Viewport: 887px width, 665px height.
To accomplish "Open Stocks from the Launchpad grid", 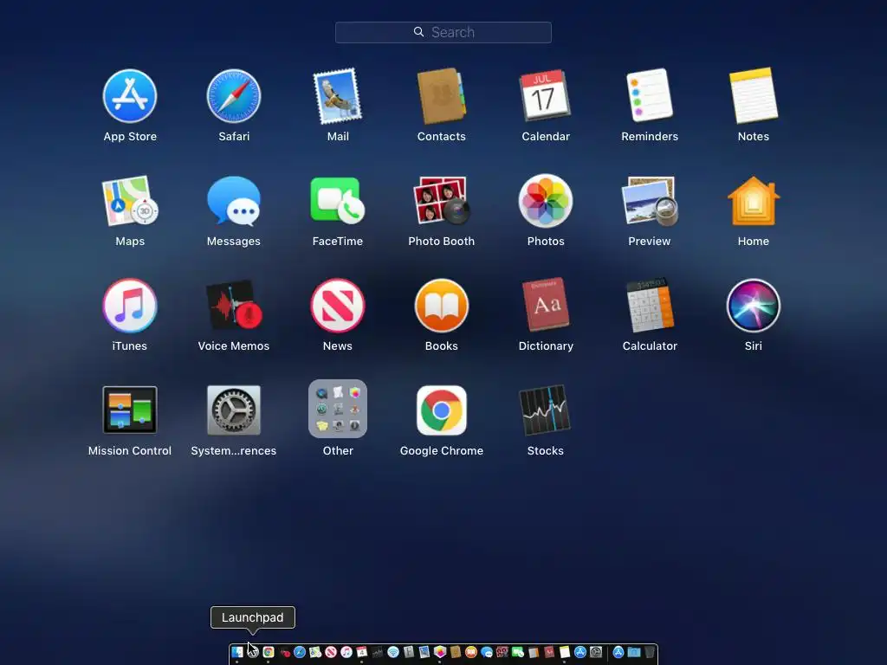I will (x=546, y=410).
